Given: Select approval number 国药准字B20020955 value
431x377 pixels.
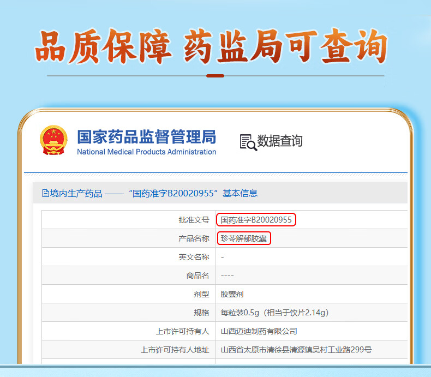Looking at the screenshot, I should (x=256, y=220).
